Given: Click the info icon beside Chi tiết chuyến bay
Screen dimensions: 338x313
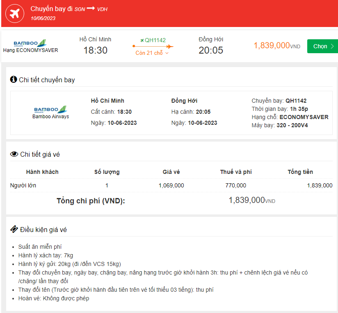Looking at the screenshot, I should tap(14, 79).
